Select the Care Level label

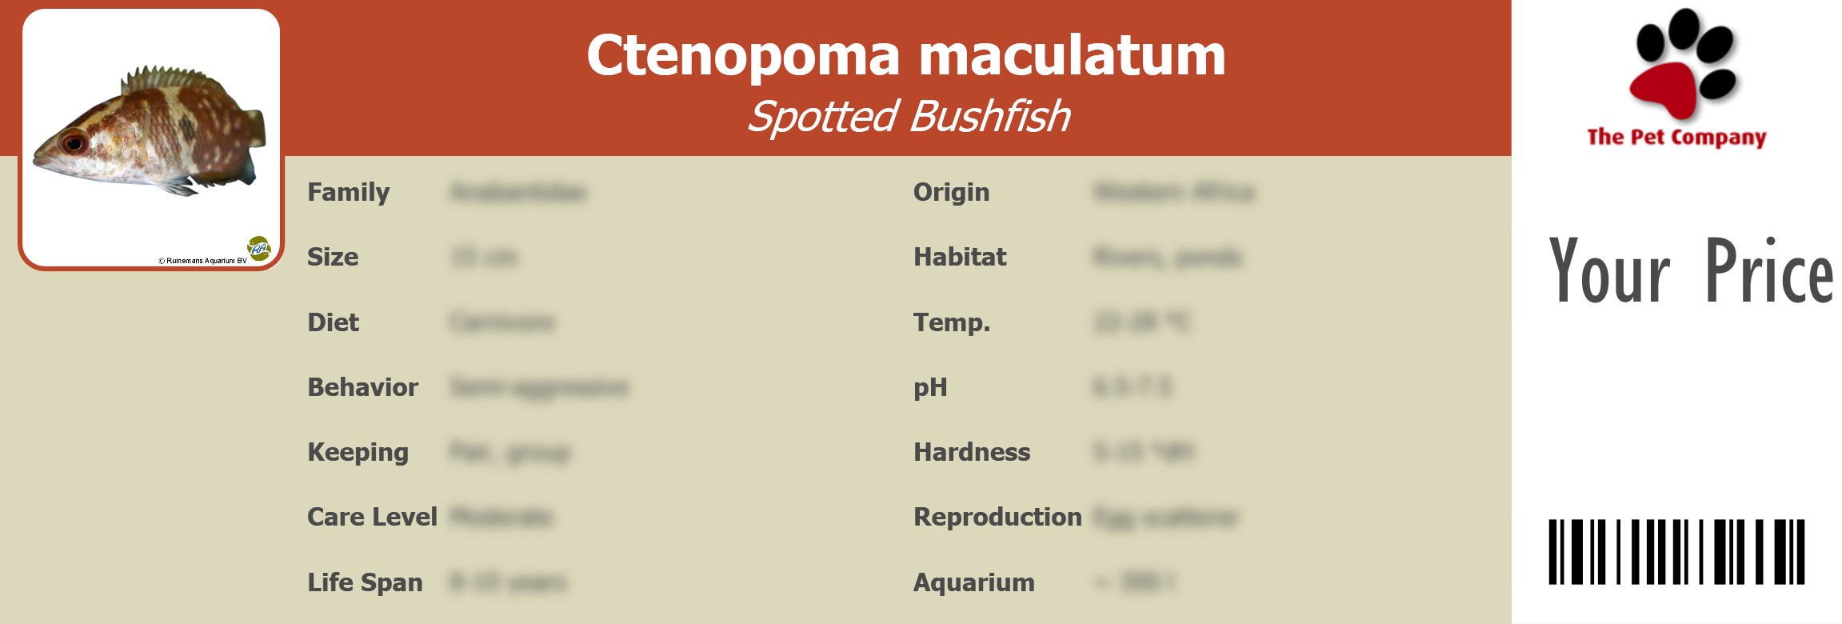(372, 517)
